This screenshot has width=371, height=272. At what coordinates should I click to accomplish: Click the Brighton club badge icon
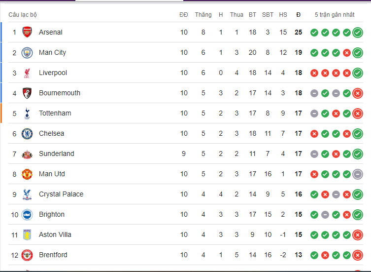tap(27, 215)
